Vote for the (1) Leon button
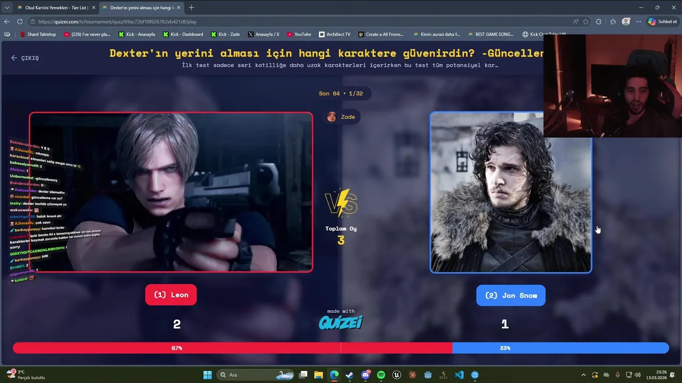 171,295
